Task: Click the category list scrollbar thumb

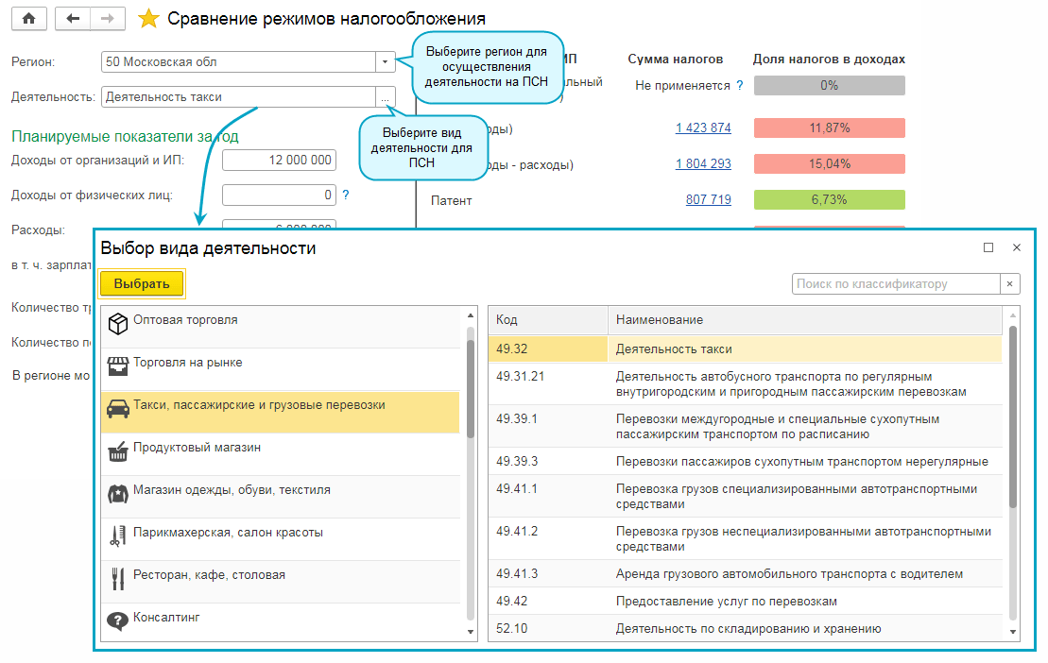Action: click(x=471, y=388)
